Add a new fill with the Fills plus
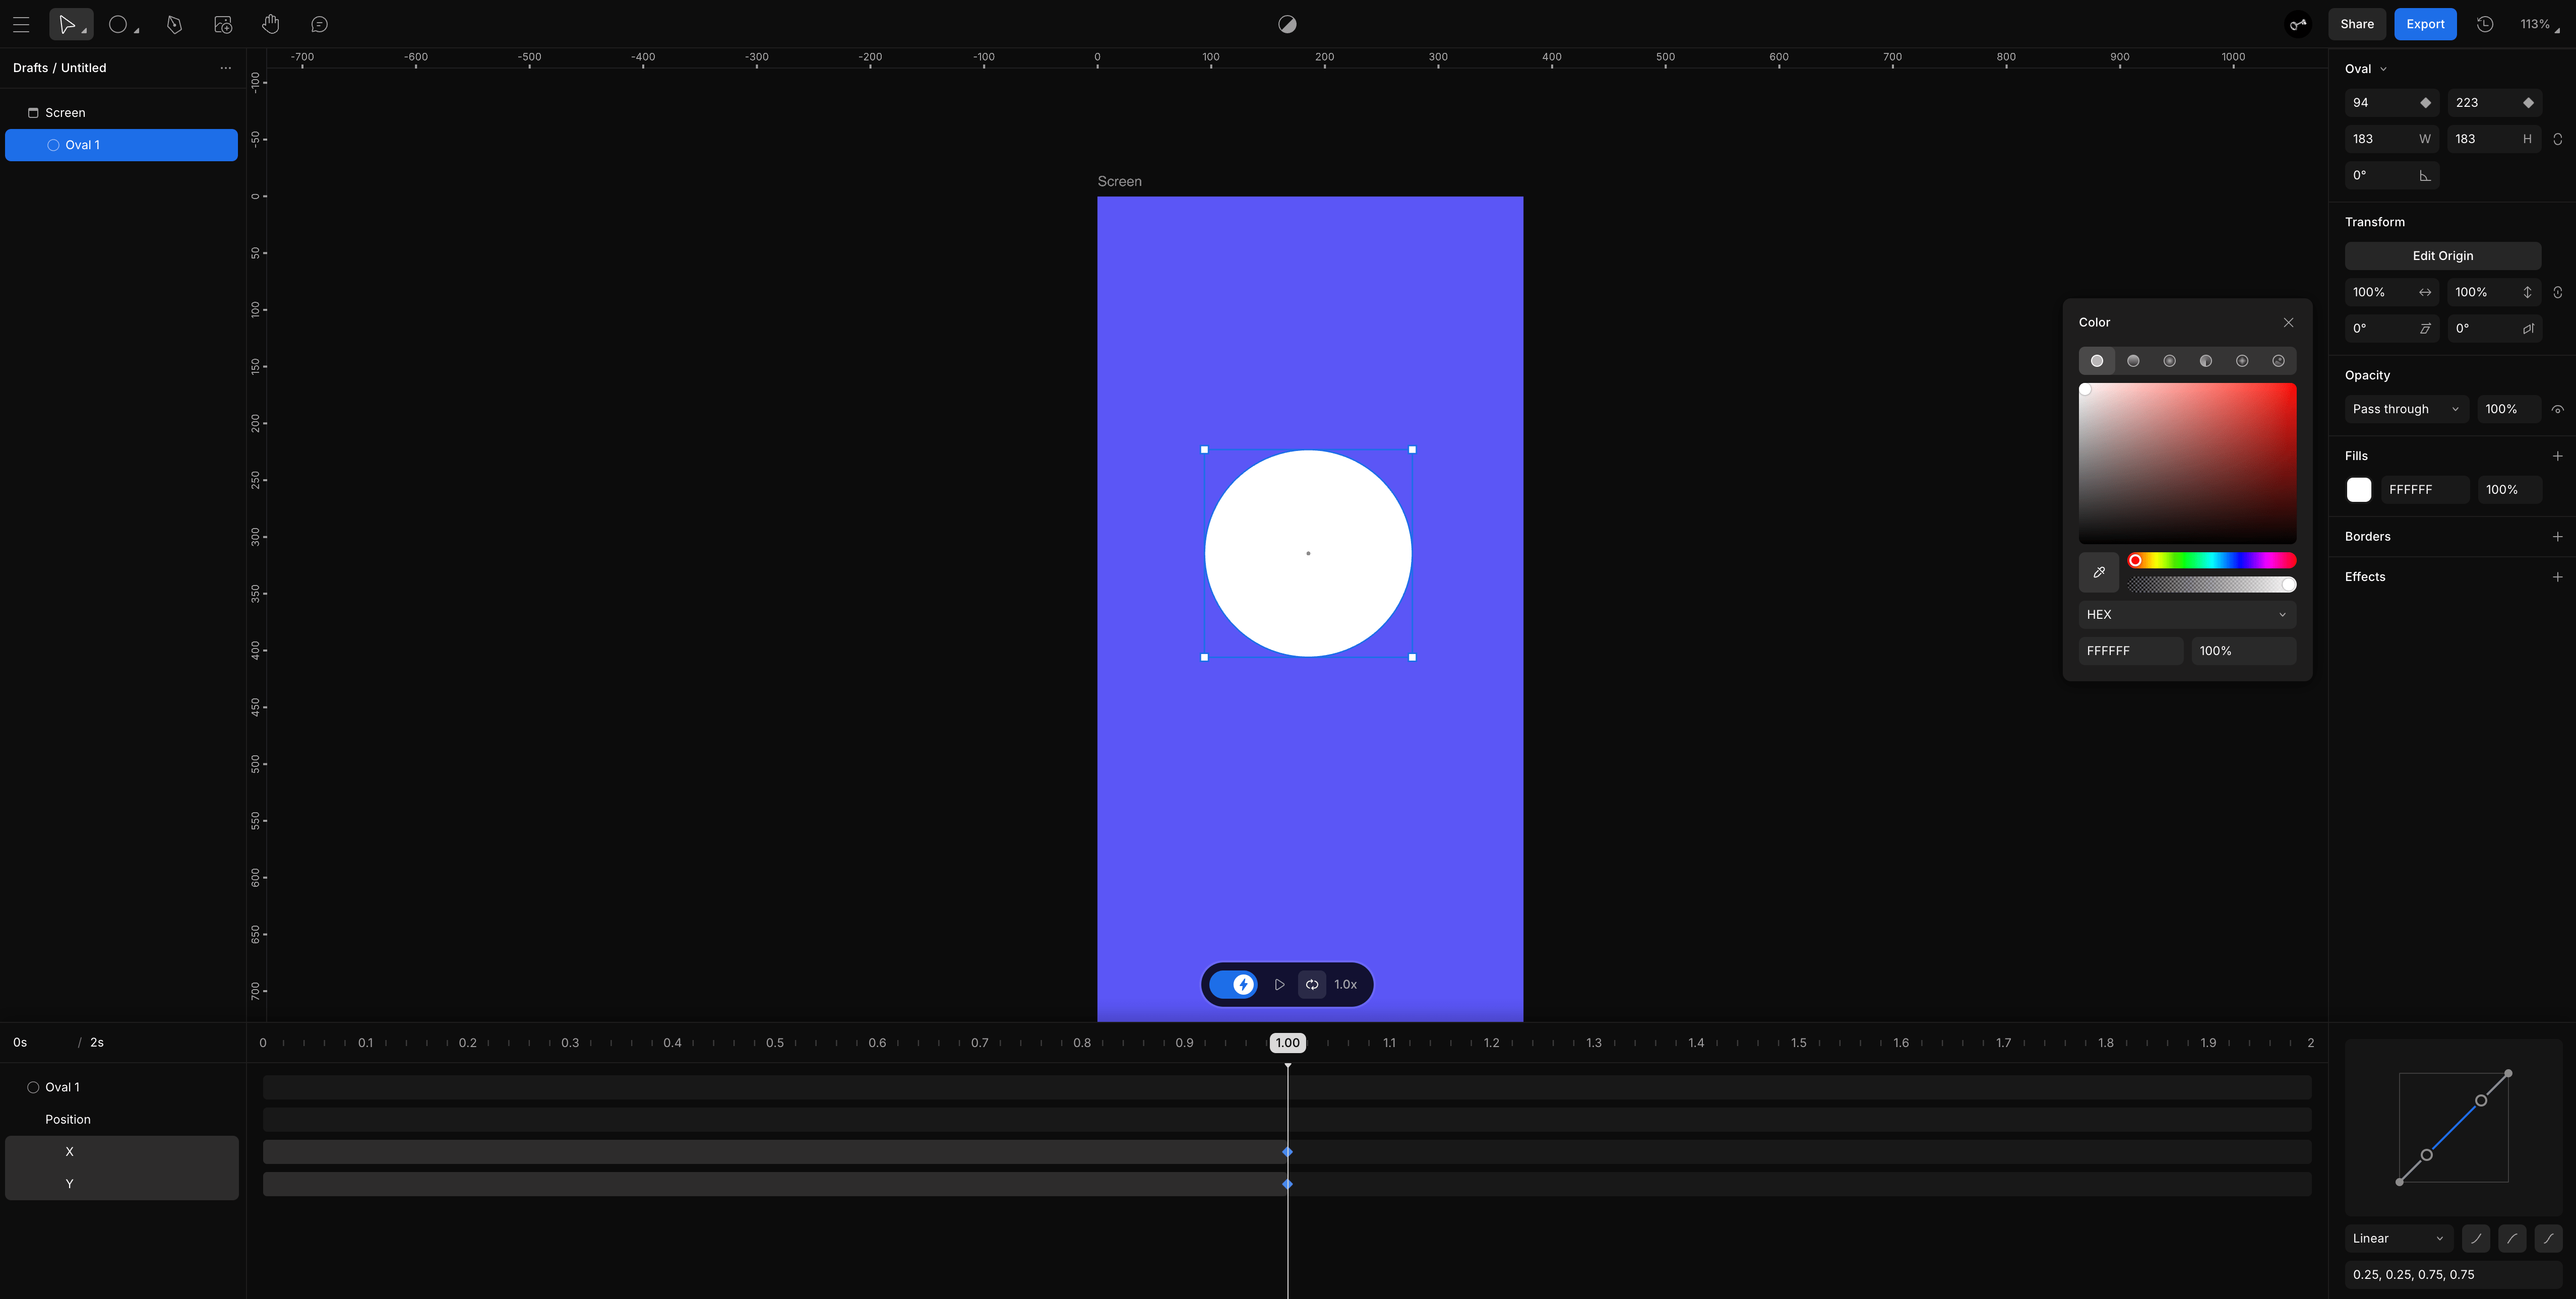The height and width of the screenshot is (1299, 2576). pos(2557,456)
